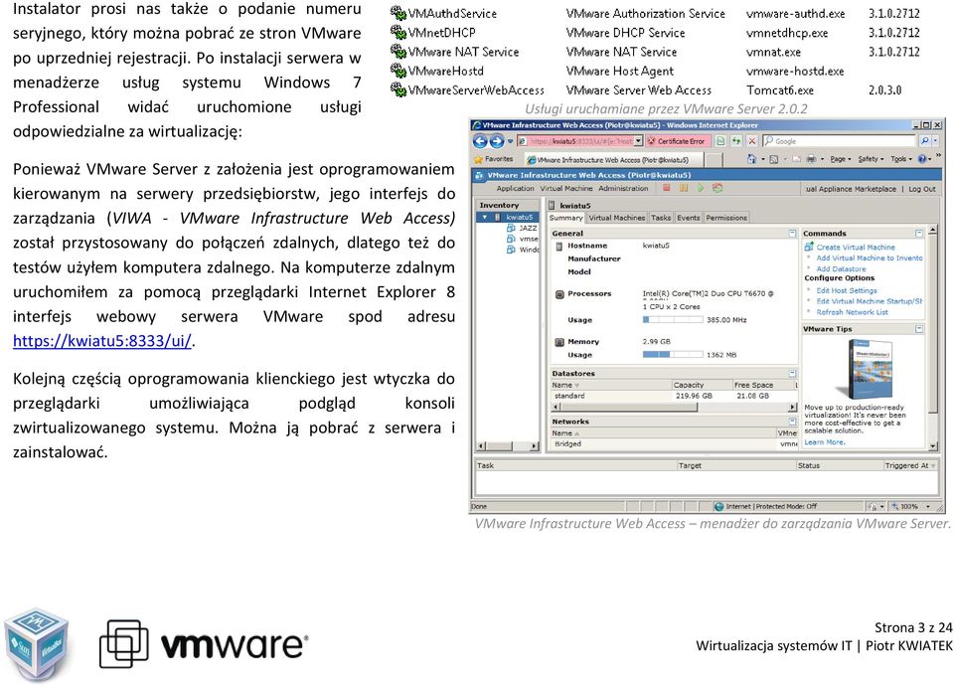The height and width of the screenshot is (687, 954).
Task: Switch to the Virtual Machines tab
Action: (x=616, y=218)
